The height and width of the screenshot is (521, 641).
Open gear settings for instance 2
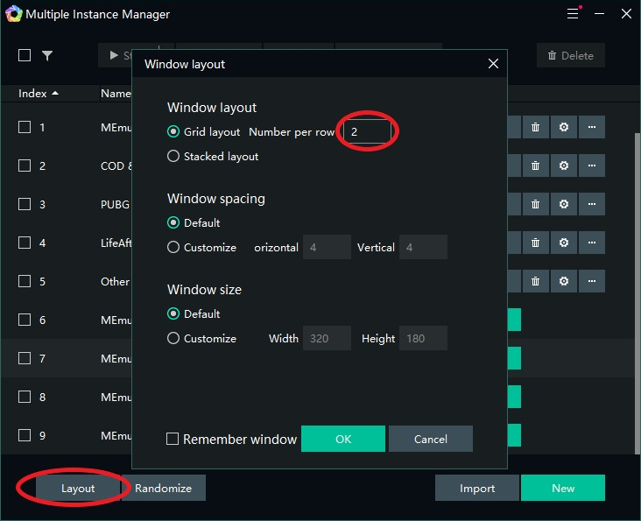coord(564,165)
